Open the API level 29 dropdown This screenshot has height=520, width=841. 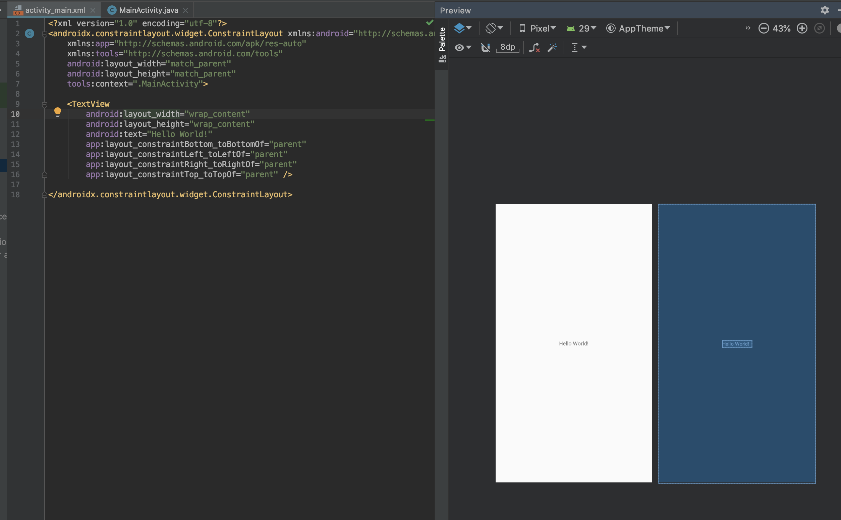[x=581, y=28]
